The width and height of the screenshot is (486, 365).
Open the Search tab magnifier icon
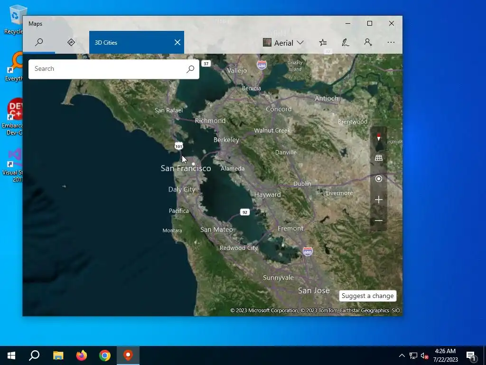[x=39, y=42]
